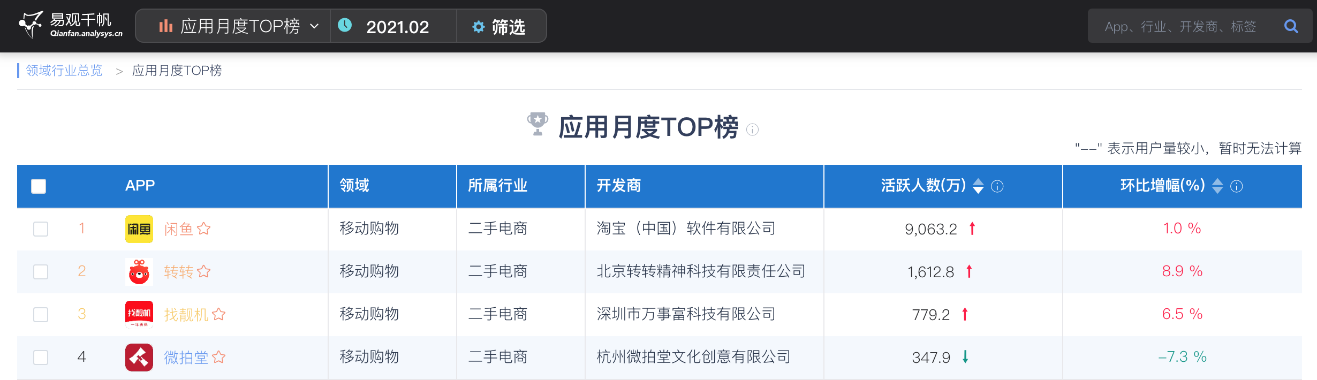Viewport: 1317px width, 380px height.
Task: Click the 347.9 active users value
Action: pos(931,358)
